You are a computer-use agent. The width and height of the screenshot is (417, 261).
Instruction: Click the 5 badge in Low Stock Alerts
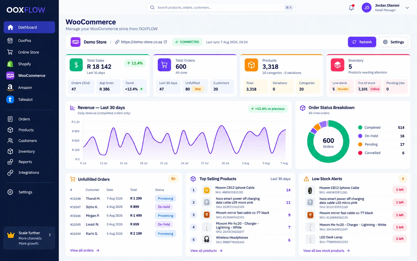pyautogui.click(x=403, y=179)
